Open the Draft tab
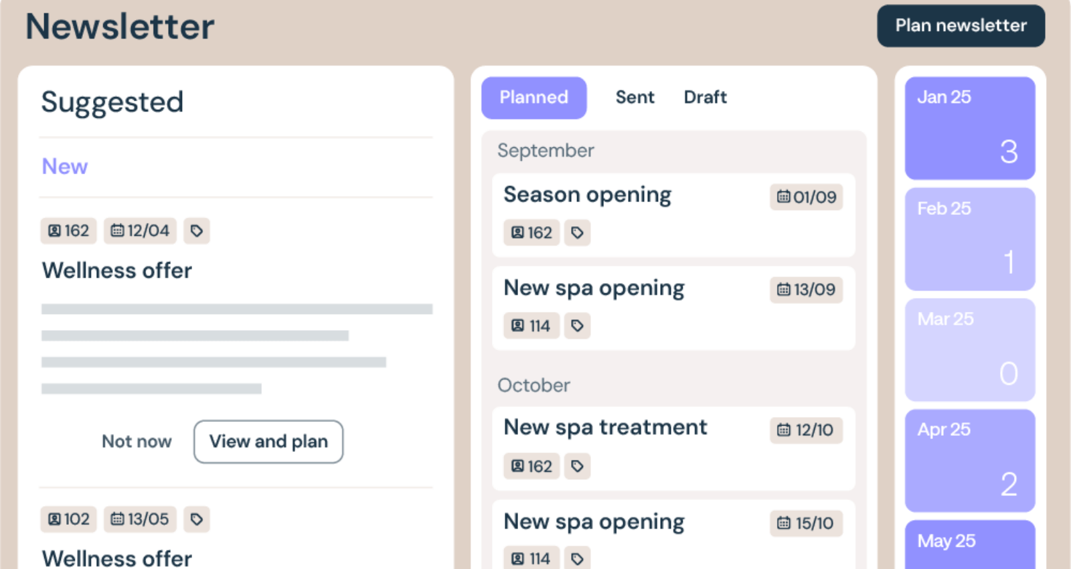This screenshot has height=569, width=1071. (705, 98)
